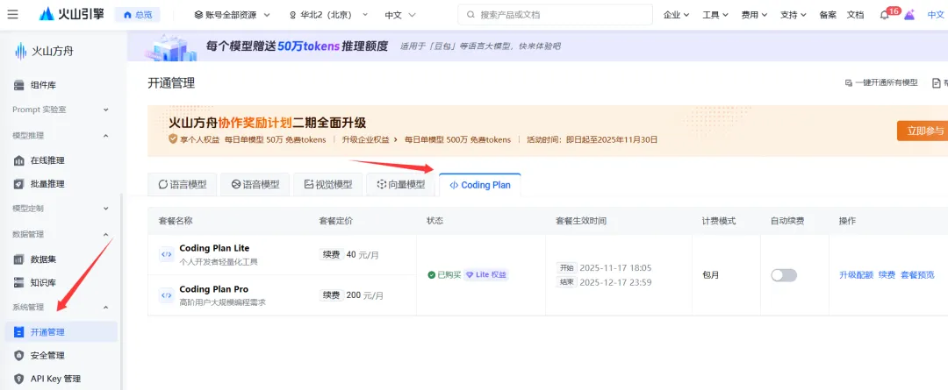Click 续费 link in 操作 column
The width and height of the screenshot is (948, 390).
click(887, 274)
